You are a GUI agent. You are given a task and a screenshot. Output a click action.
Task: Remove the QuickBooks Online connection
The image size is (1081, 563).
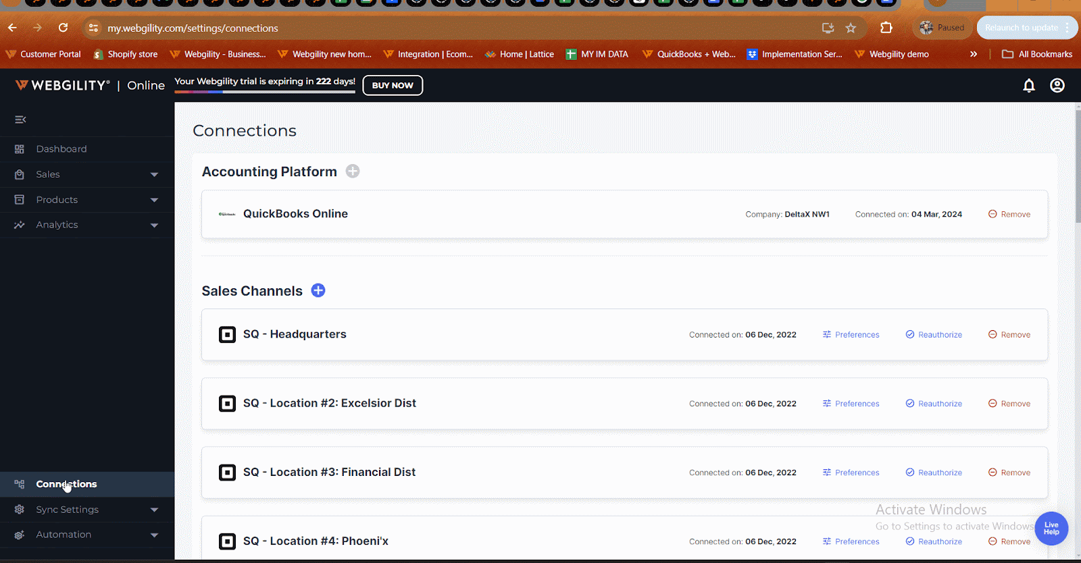(x=1009, y=215)
